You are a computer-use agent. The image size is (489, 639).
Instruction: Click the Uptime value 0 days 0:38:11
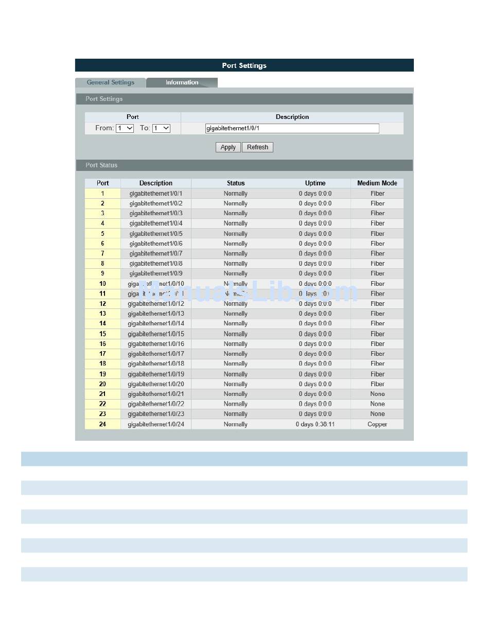[315, 424]
